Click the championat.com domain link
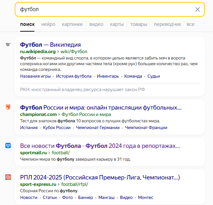Screen dimensions: 213x205 (x=38, y=114)
